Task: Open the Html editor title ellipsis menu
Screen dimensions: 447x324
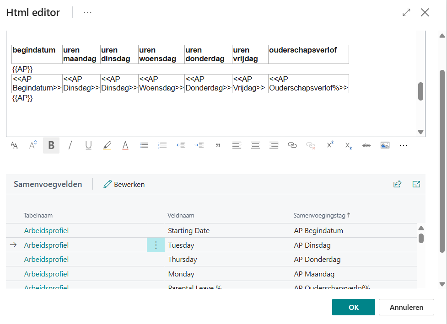Action: point(87,12)
